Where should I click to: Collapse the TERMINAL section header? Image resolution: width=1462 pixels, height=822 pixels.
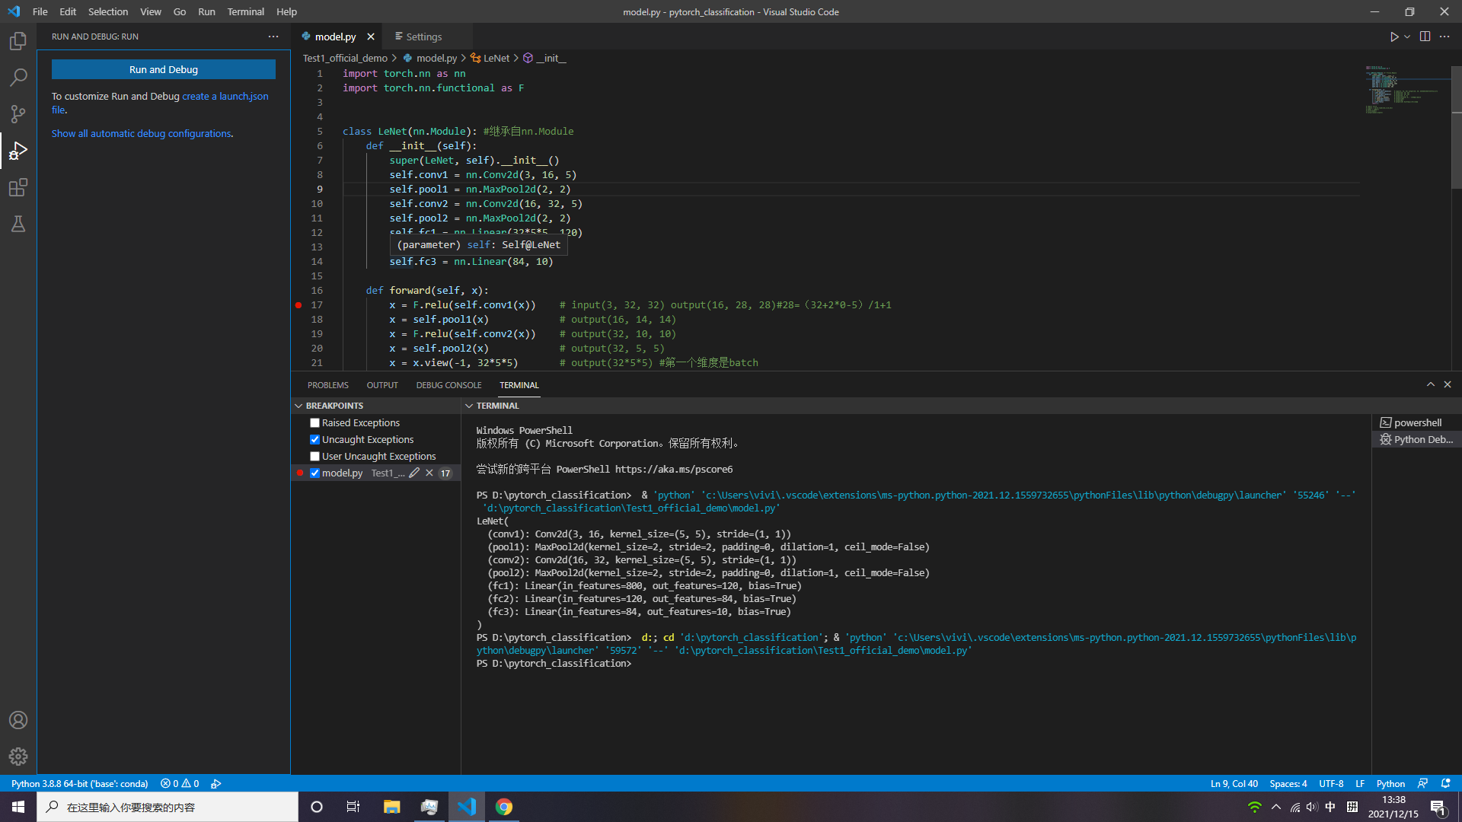point(469,406)
